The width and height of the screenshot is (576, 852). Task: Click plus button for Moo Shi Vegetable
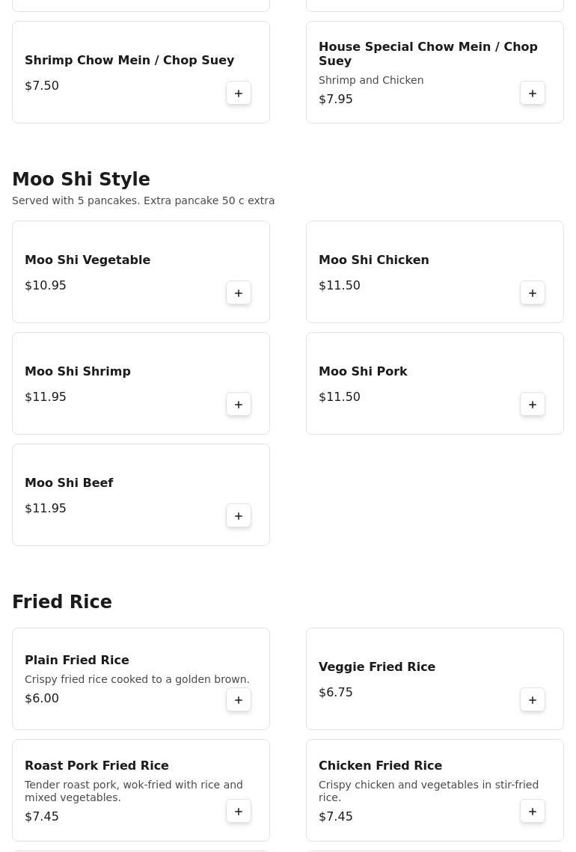239,293
